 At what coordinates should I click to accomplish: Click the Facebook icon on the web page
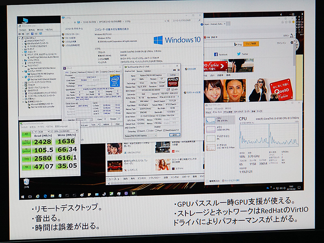[x=216, y=54]
